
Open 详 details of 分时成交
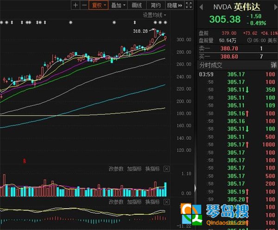(273, 65)
